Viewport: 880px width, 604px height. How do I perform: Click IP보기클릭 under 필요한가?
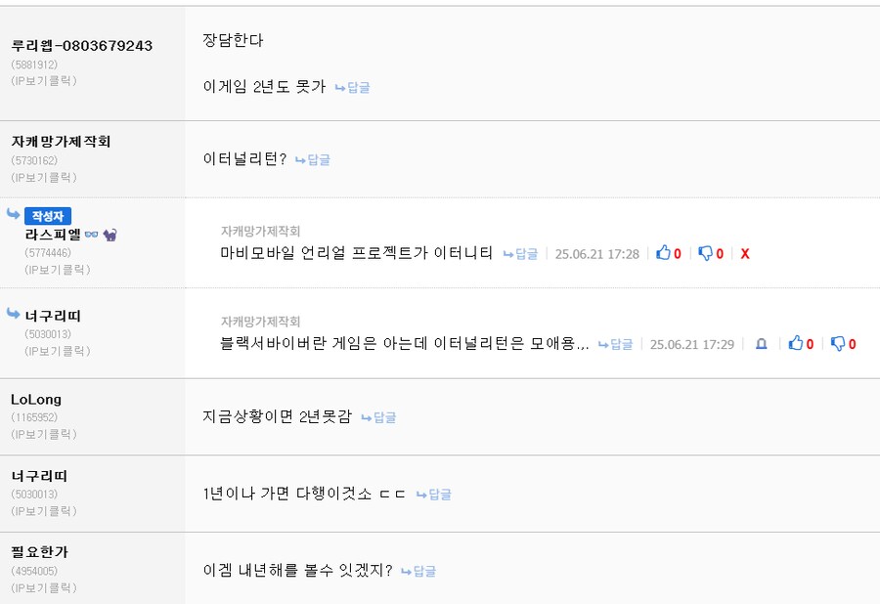(x=41, y=587)
